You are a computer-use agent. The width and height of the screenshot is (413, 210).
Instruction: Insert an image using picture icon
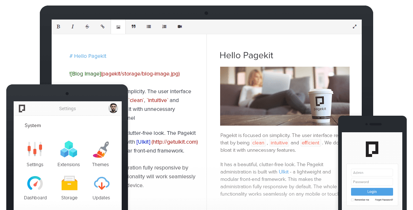118,27
